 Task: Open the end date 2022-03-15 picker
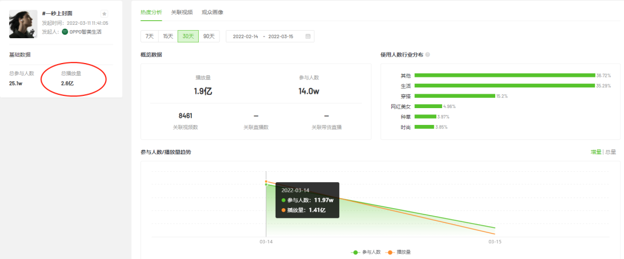click(281, 36)
